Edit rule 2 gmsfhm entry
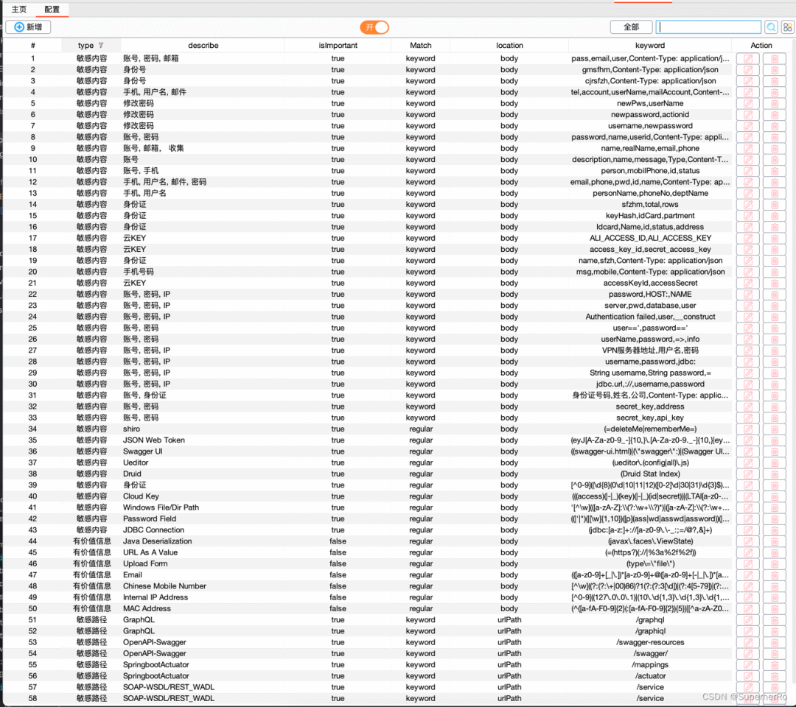The width and height of the screenshot is (796, 707). (748, 69)
